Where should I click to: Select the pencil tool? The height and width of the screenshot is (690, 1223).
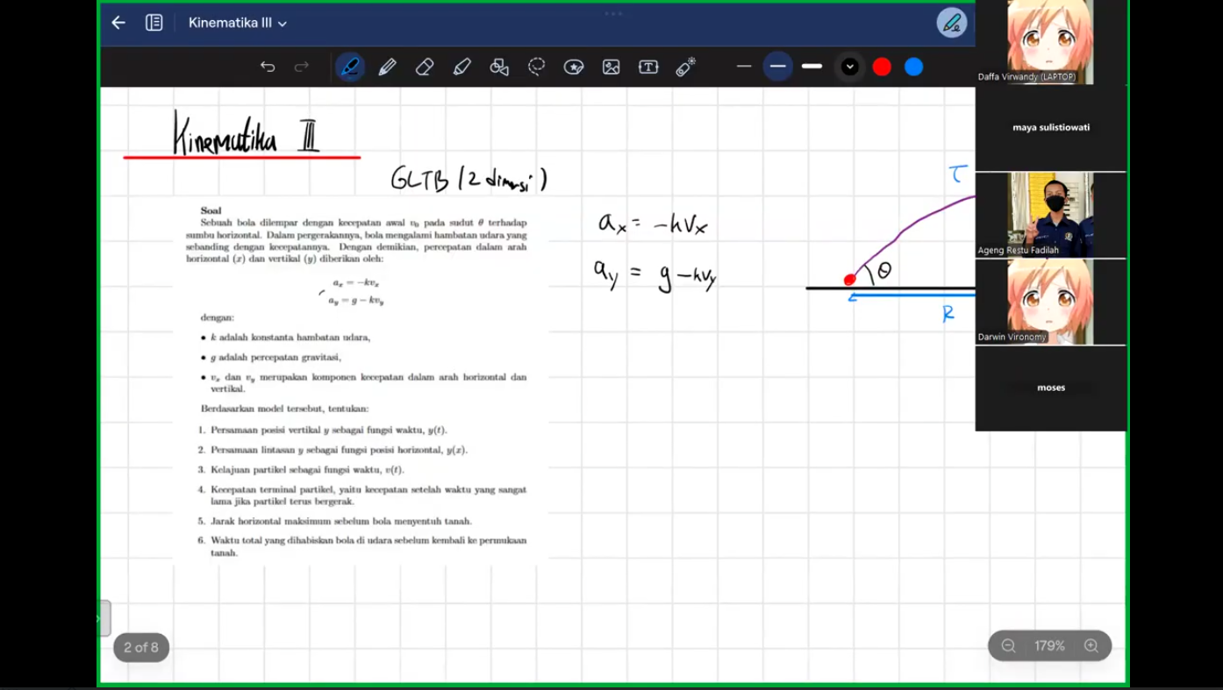tap(387, 67)
